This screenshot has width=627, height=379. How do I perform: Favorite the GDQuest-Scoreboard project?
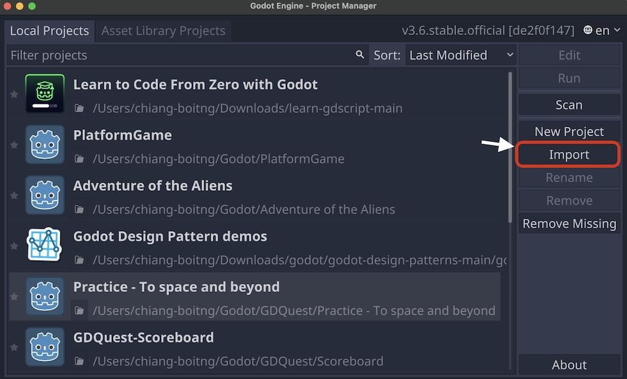(14, 347)
